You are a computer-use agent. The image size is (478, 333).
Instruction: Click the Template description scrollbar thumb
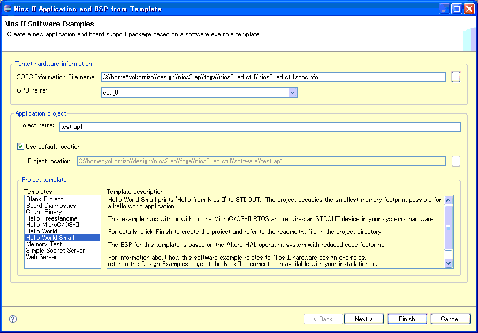(448, 227)
